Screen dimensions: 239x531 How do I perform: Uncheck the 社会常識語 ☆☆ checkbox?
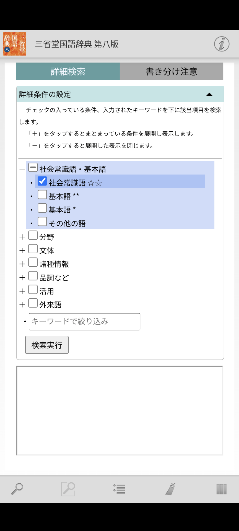(42, 181)
